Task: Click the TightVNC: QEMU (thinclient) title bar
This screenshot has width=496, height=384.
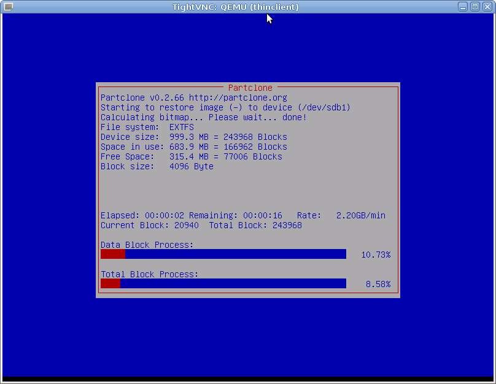Action: (x=236, y=7)
